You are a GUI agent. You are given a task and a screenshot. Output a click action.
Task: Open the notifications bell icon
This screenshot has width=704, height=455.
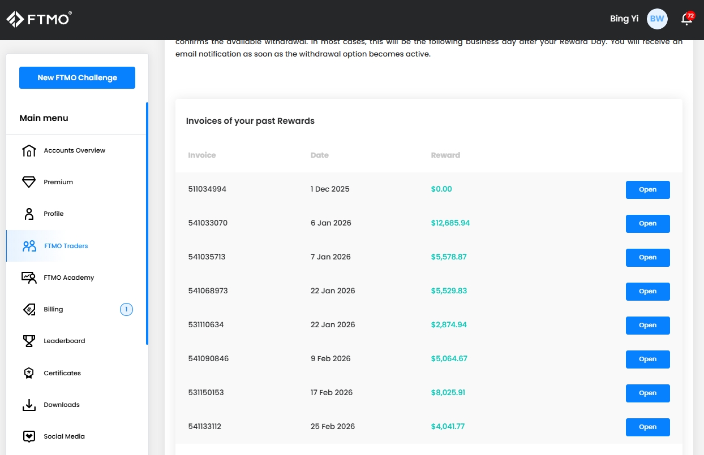pos(686,19)
